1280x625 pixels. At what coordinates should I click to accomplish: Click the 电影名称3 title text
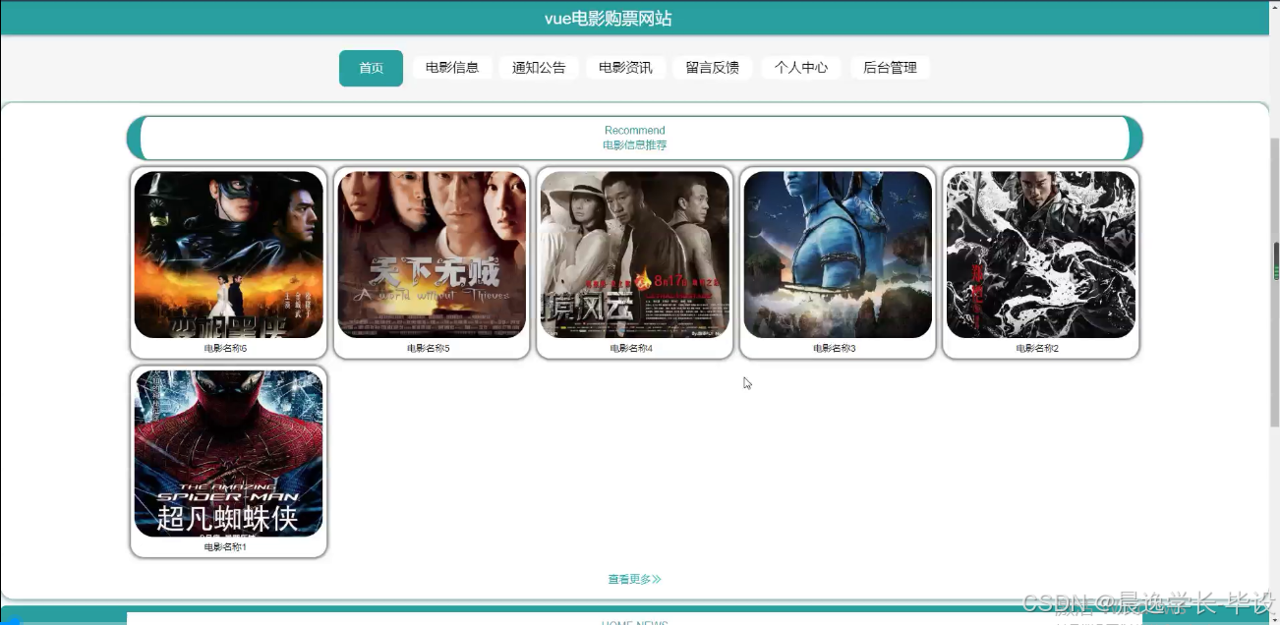click(x=835, y=349)
